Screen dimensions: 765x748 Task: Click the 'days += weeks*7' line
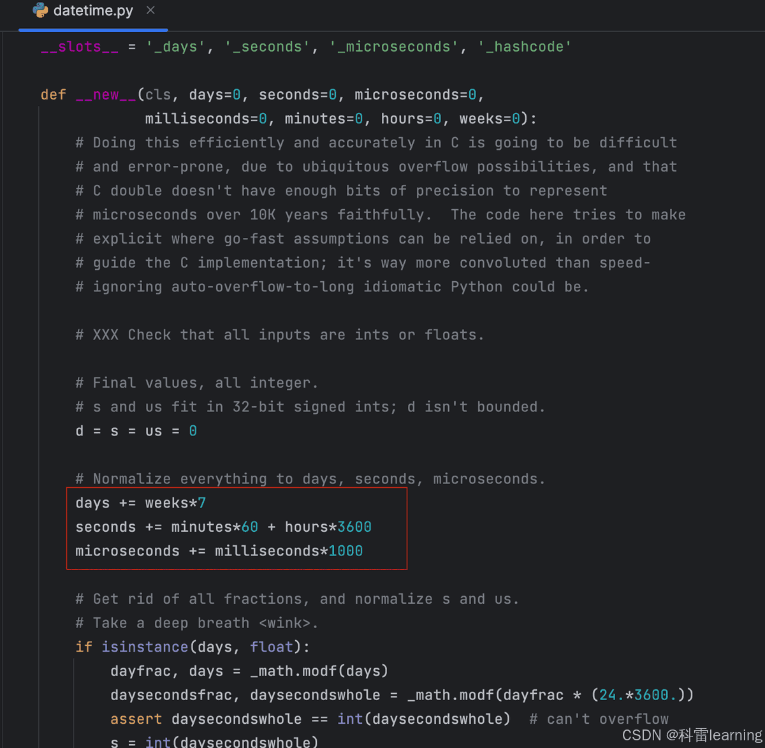pyautogui.click(x=140, y=503)
